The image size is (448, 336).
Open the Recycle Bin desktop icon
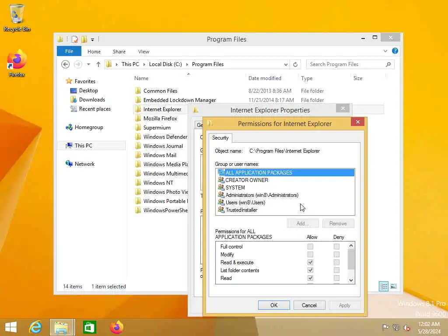pos(17,17)
